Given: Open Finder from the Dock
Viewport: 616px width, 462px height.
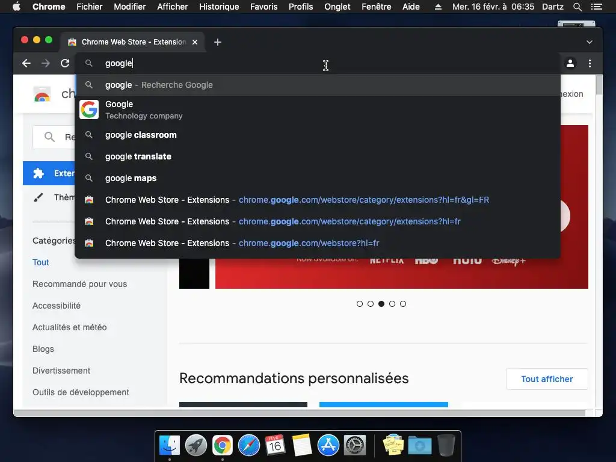Looking at the screenshot, I should pos(169,445).
